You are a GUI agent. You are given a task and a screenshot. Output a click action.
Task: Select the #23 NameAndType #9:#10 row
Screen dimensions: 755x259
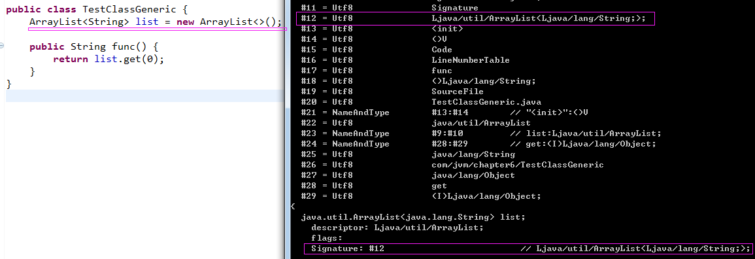click(x=482, y=133)
